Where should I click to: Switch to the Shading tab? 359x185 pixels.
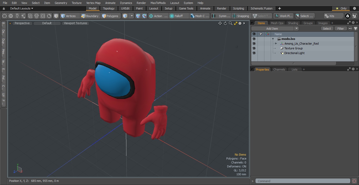[x=293, y=23]
